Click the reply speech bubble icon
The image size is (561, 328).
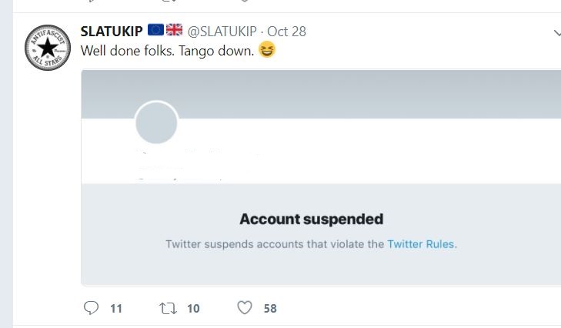click(x=91, y=308)
